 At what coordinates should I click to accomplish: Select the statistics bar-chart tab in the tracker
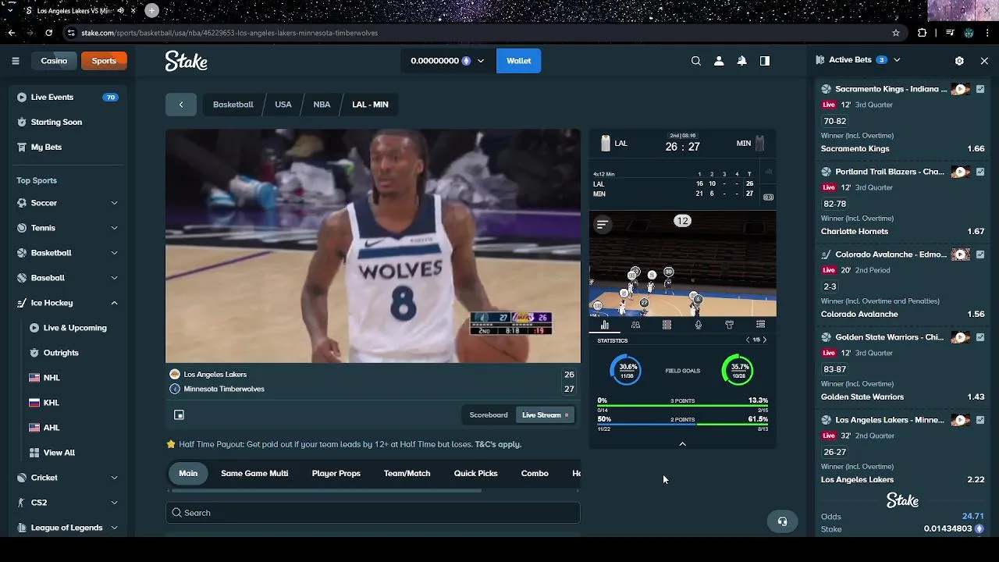click(605, 325)
